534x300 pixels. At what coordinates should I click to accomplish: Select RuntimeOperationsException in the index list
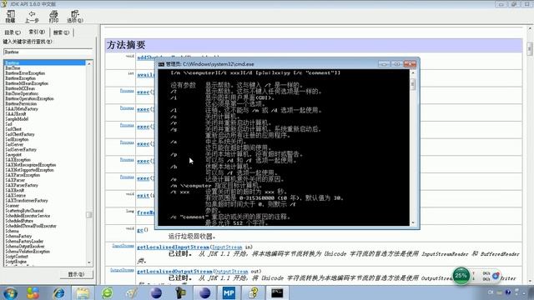[30, 98]
